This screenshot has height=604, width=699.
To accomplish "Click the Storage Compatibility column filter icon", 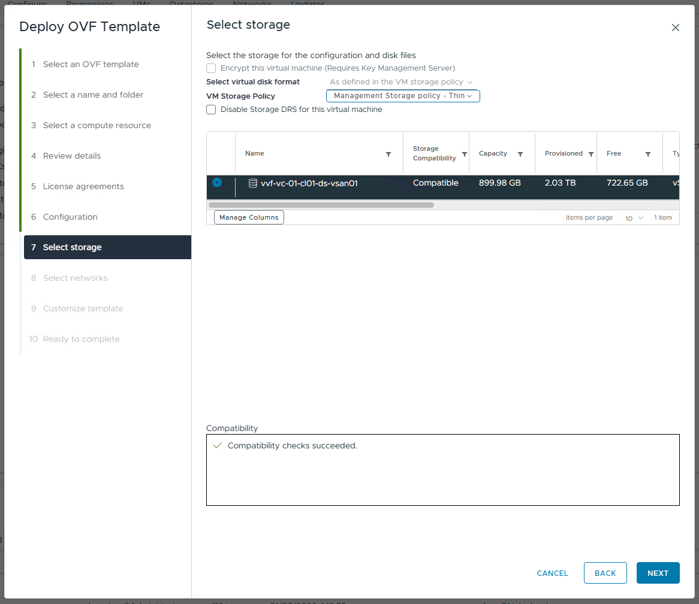I will pyautogui.click(x=465, y=154).
